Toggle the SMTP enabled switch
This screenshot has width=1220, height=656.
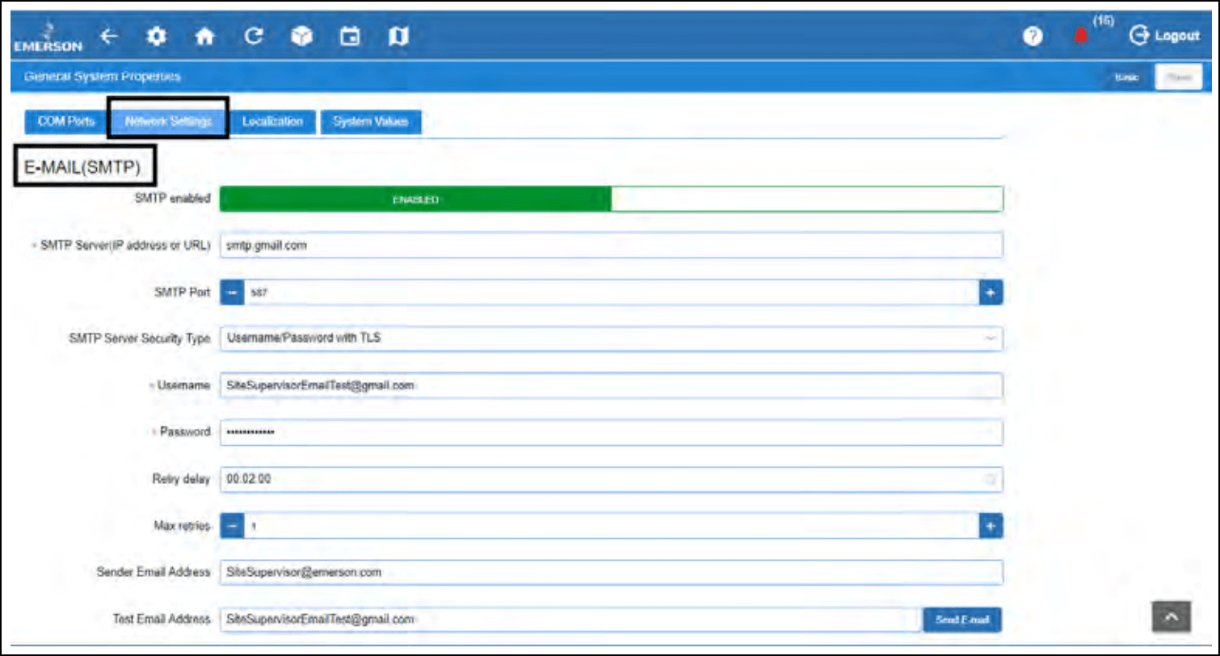pyautogui.click(x=611, y=200)
